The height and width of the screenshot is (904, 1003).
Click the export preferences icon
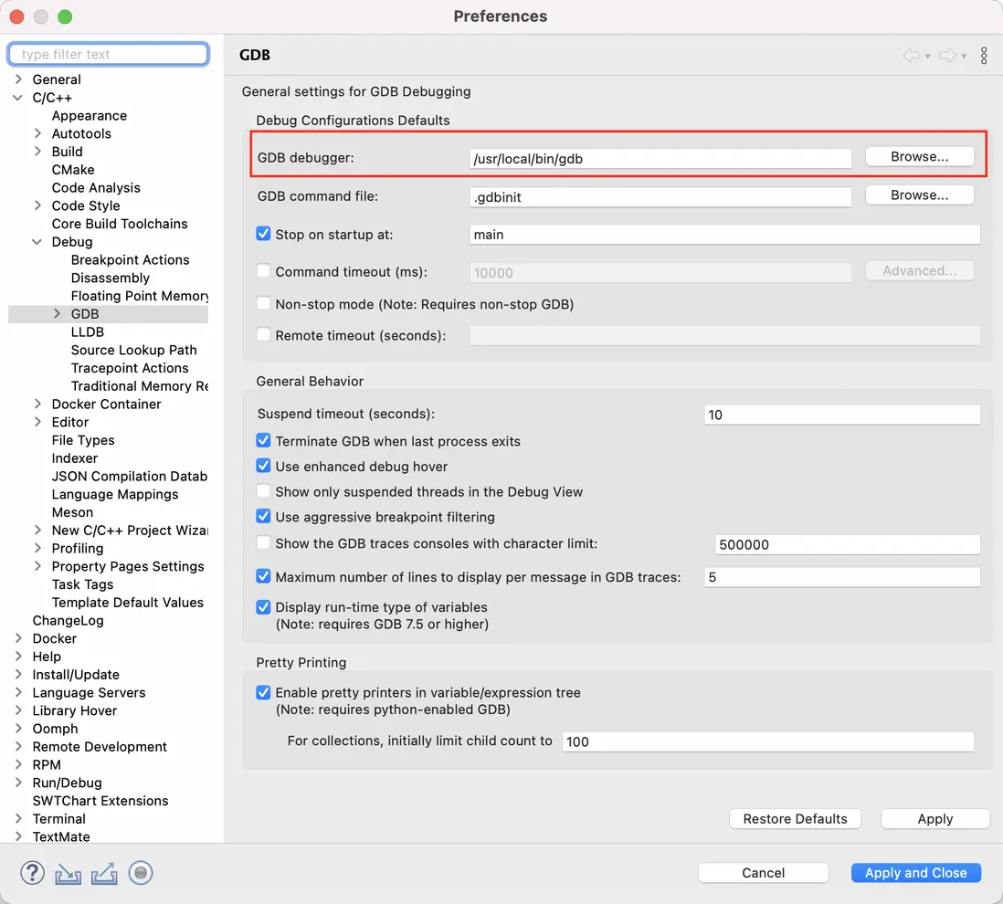coord(104,874)
